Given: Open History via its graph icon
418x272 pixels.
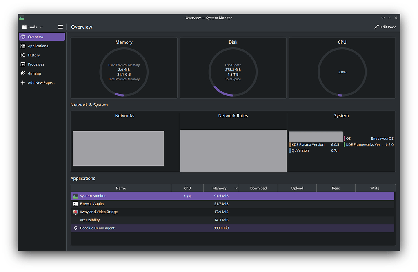Looking at the screenshot, I should (x=23, y=55).
